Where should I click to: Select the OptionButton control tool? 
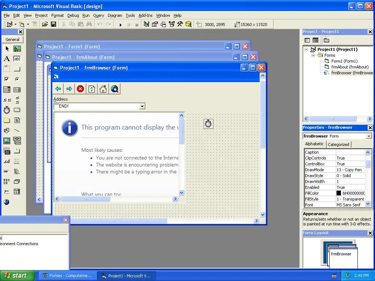(x=17, y=79)
